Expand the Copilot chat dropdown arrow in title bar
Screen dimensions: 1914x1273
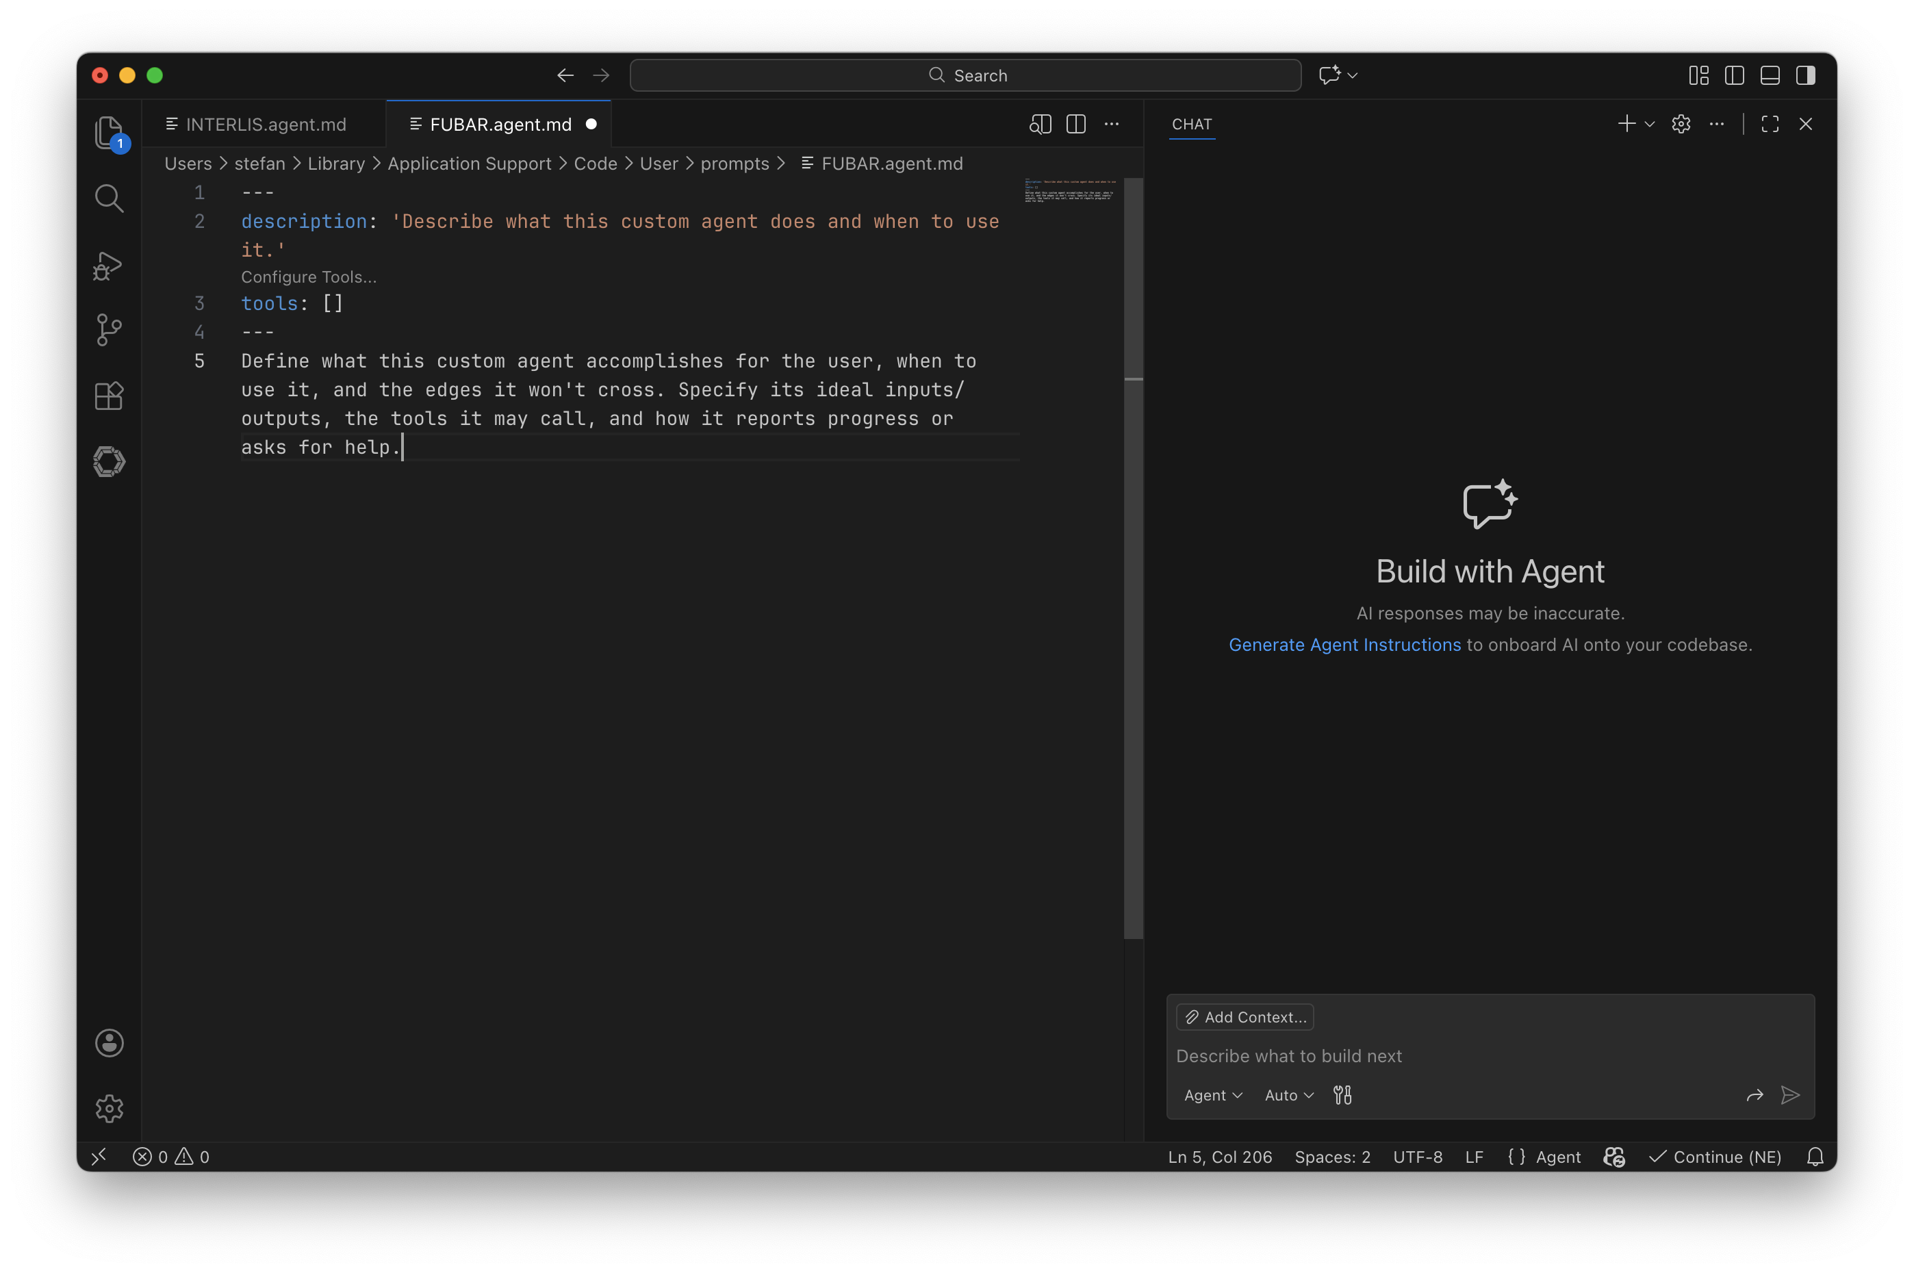(1353, 75)
